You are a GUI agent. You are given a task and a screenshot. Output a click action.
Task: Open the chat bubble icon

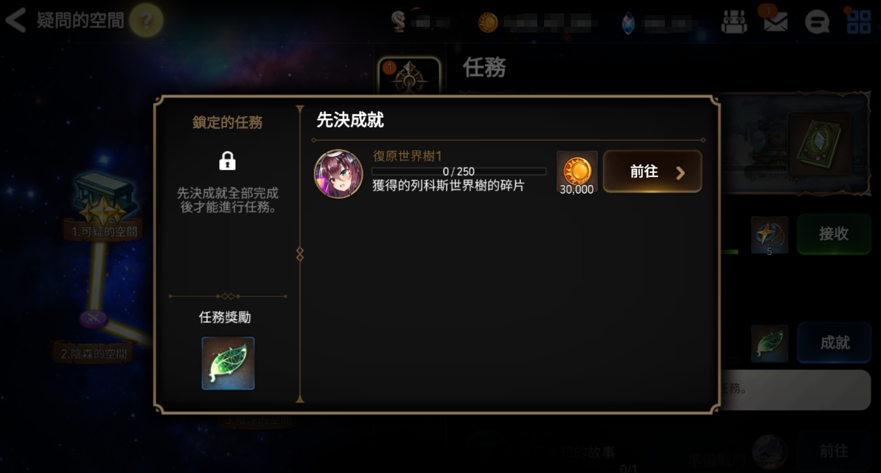point(817,22)
